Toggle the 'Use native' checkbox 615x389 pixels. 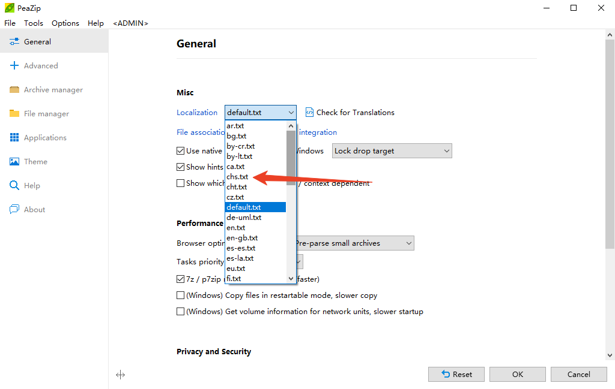click(180, 150)
